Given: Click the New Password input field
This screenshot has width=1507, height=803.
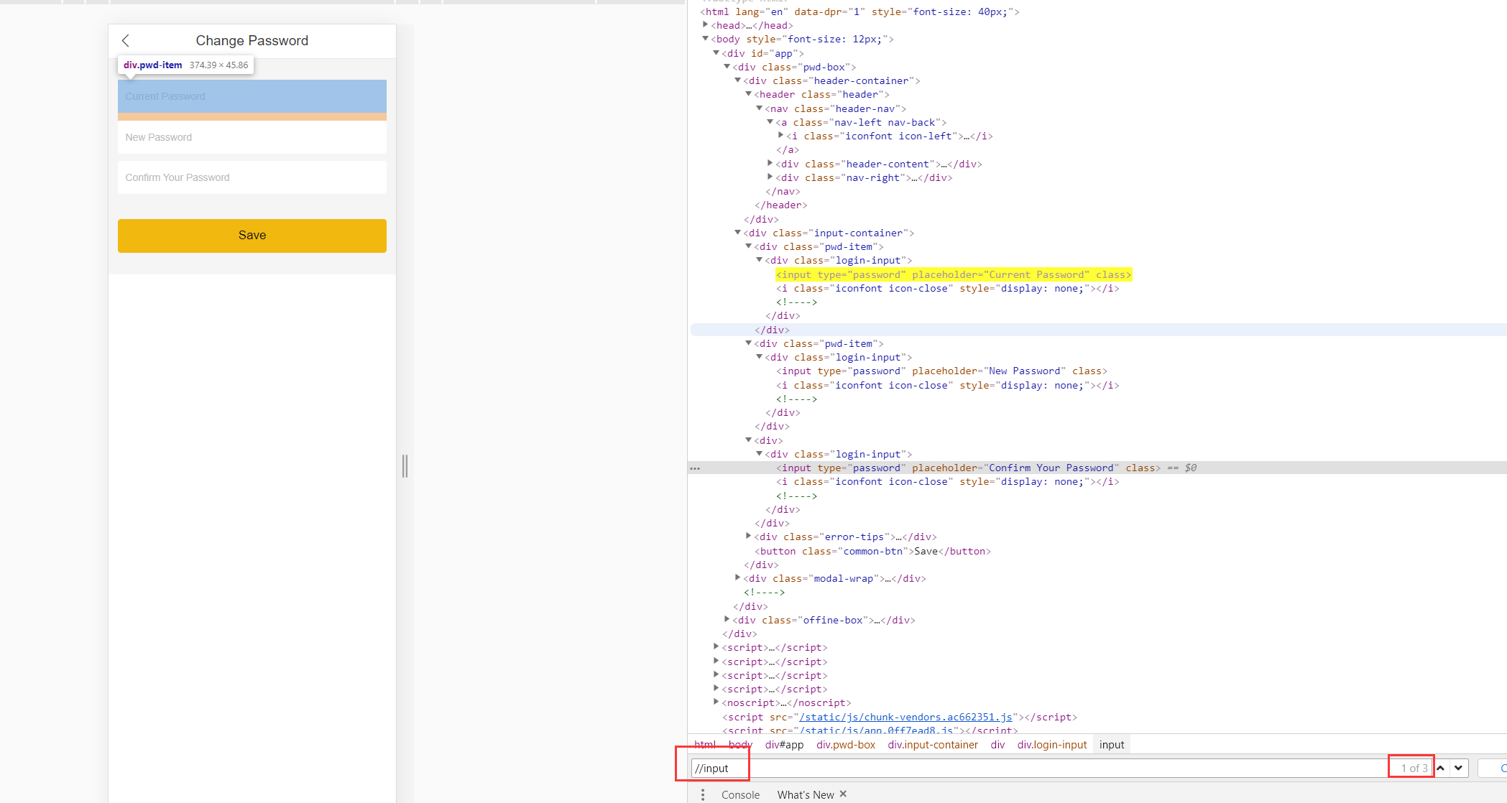Looking at the screenshot, I should pos(252,137).
